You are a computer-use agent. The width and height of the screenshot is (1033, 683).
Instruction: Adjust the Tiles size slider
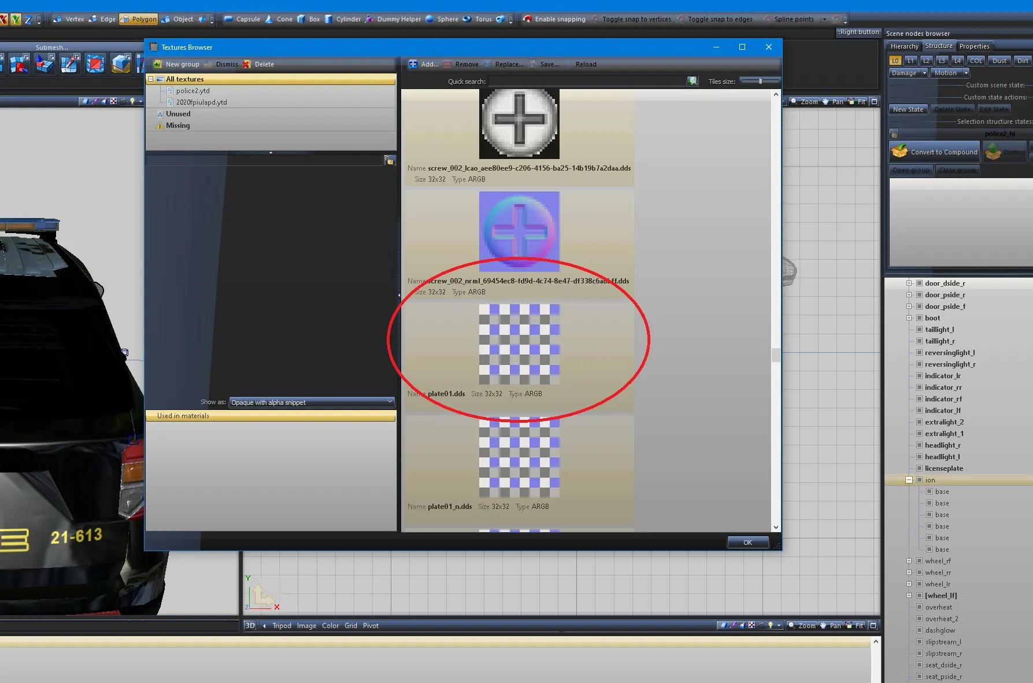coord(760,81)
